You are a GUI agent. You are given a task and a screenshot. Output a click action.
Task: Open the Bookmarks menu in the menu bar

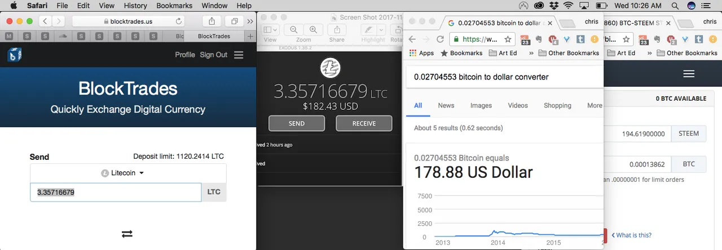[174, 6]
